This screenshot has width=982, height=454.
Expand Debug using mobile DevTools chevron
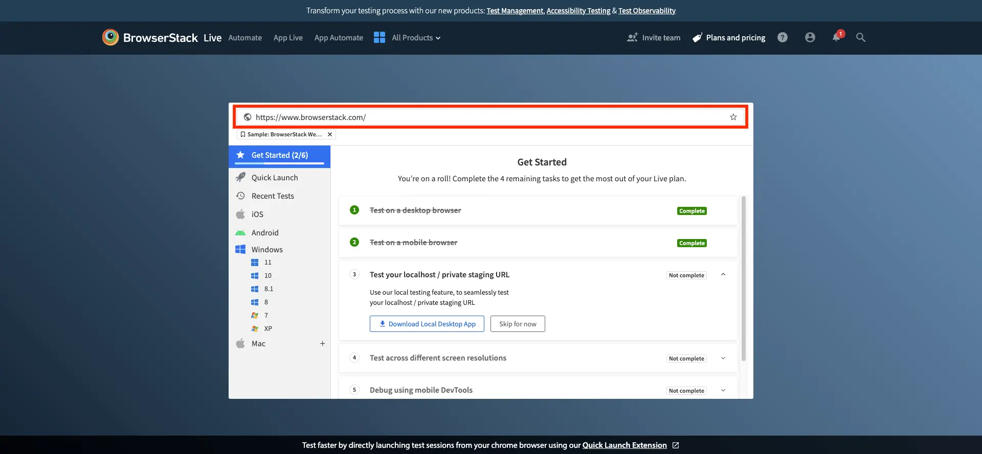[723, 390]
